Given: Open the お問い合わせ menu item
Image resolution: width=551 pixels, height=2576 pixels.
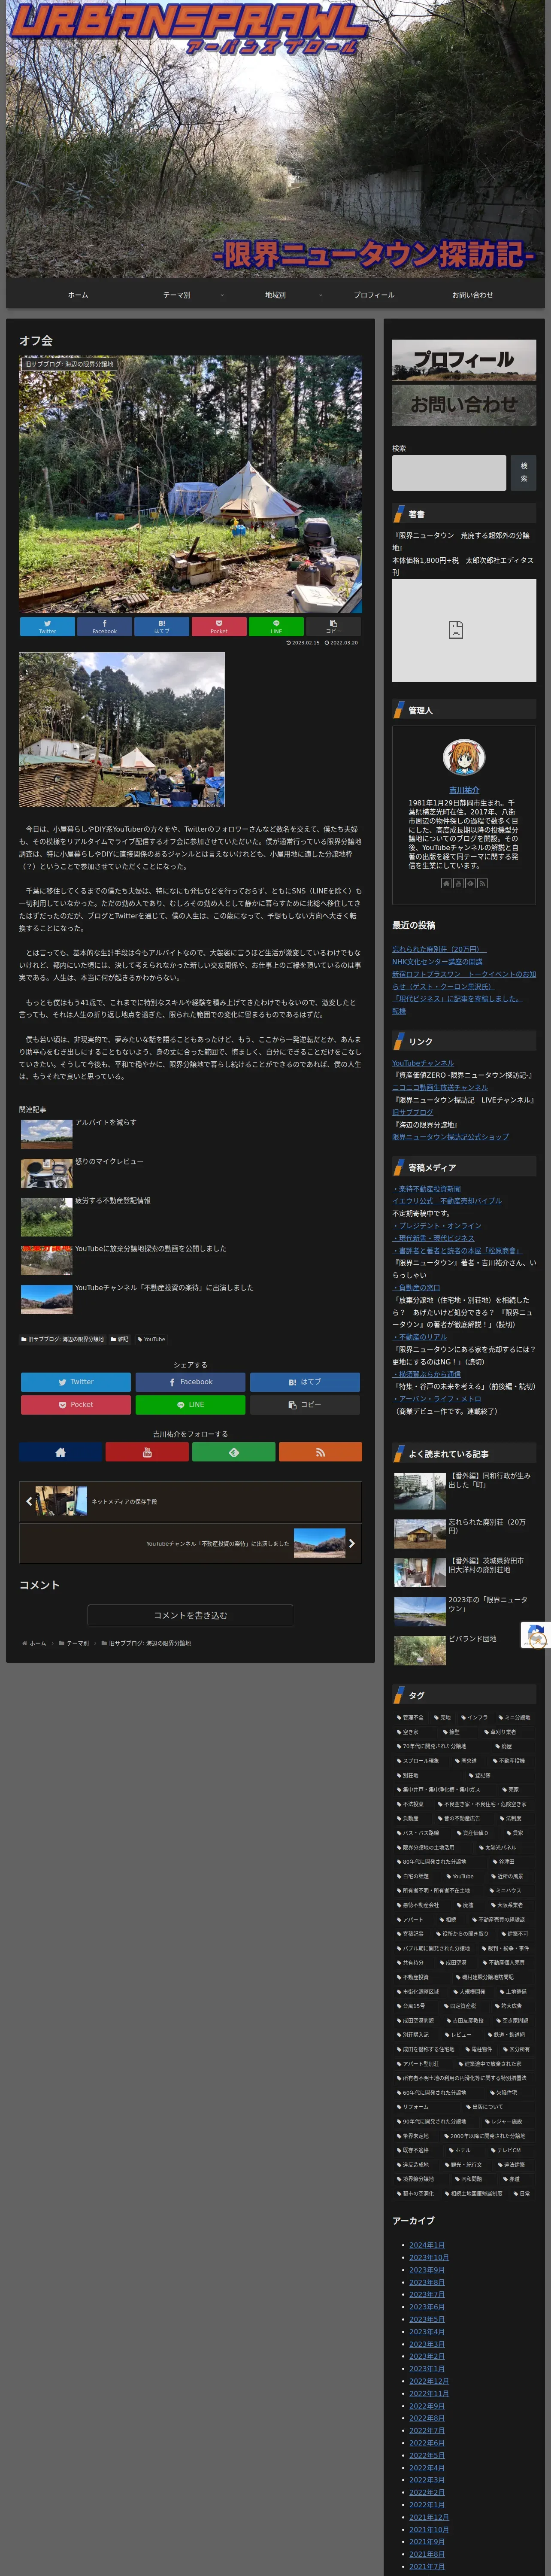Looking at the screenshot, I should point(472,295).
